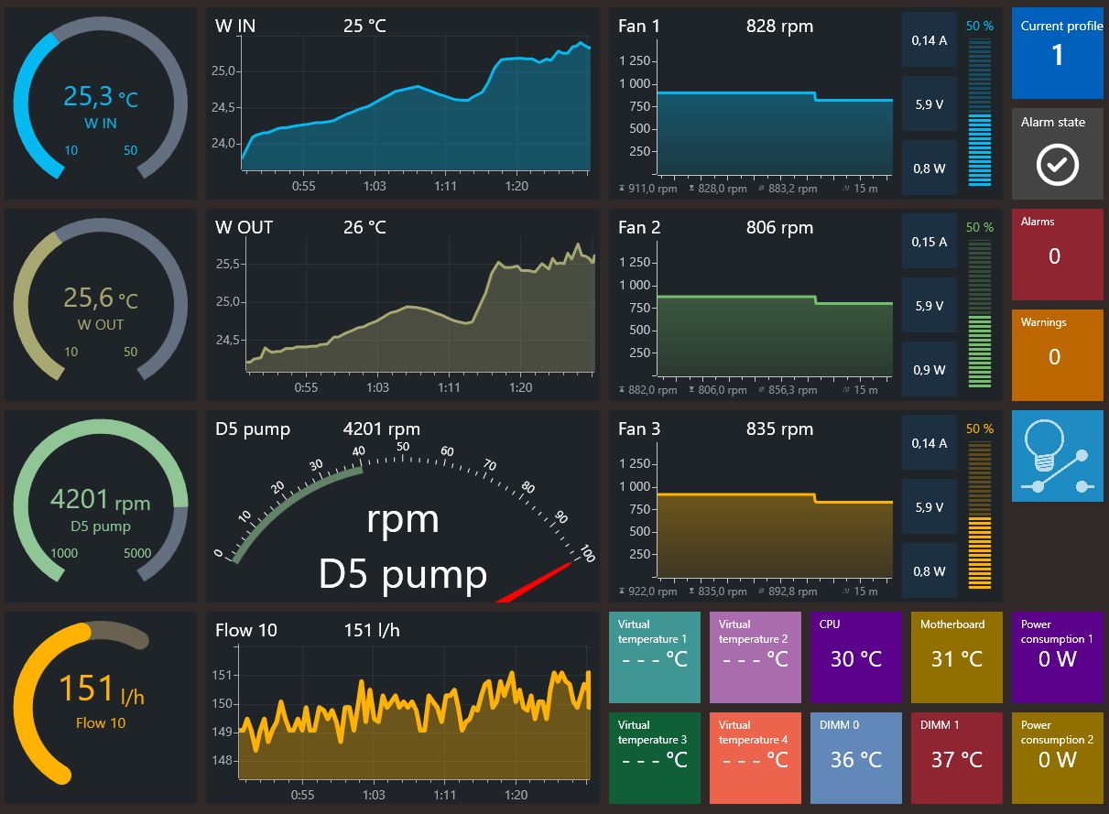Select the W IN circular gauge

[101, 103]
